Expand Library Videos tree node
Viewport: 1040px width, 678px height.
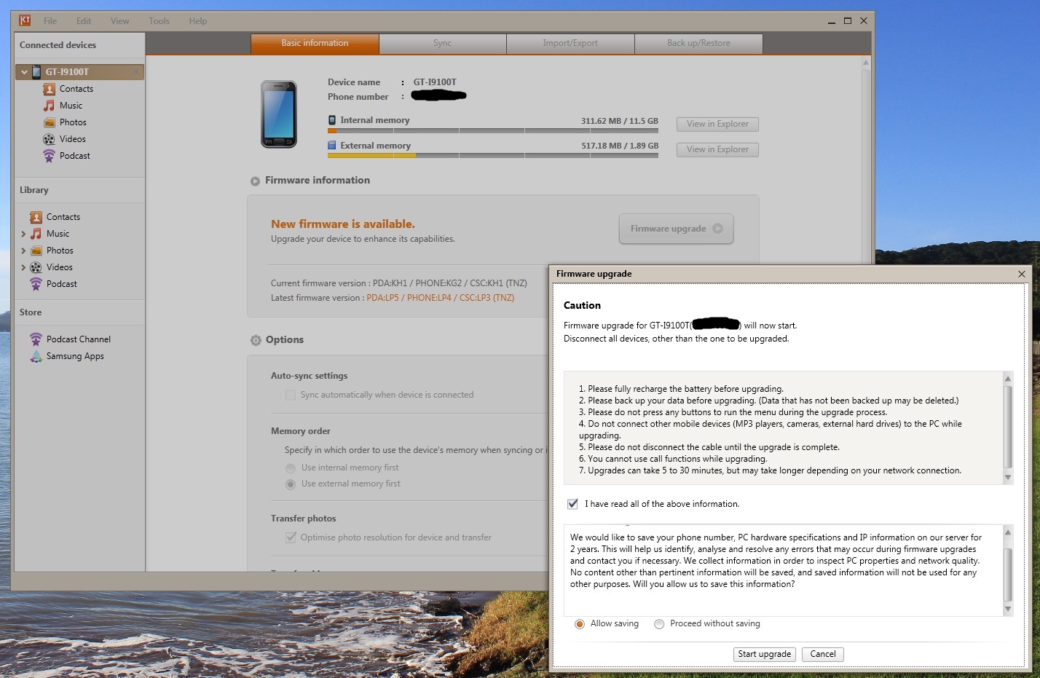click(23, 267)
